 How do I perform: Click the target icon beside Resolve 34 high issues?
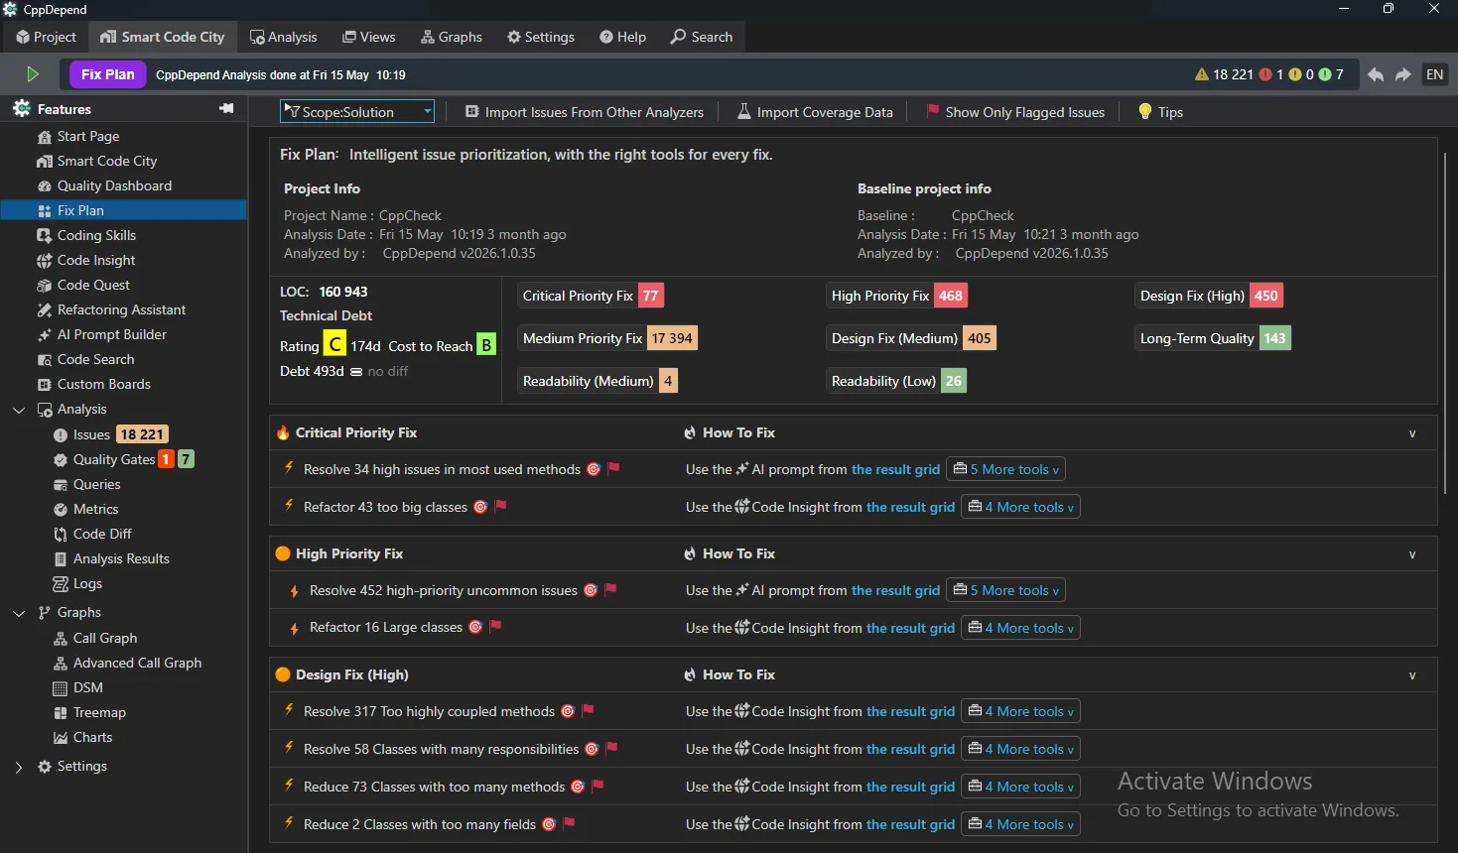click(594, 469)
